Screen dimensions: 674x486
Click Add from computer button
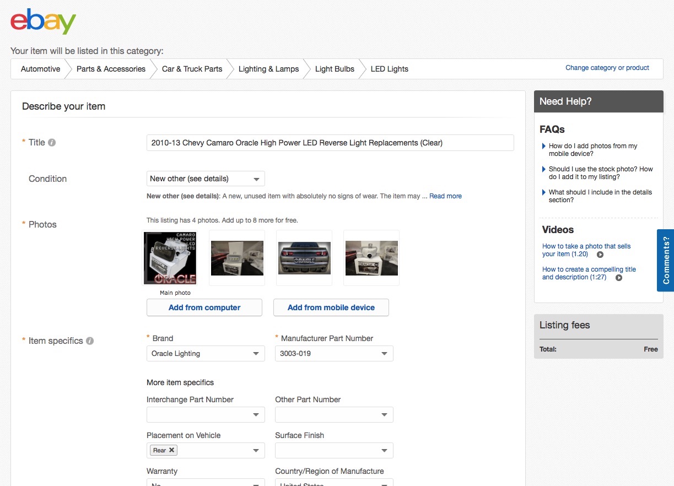tap(204, 307)
